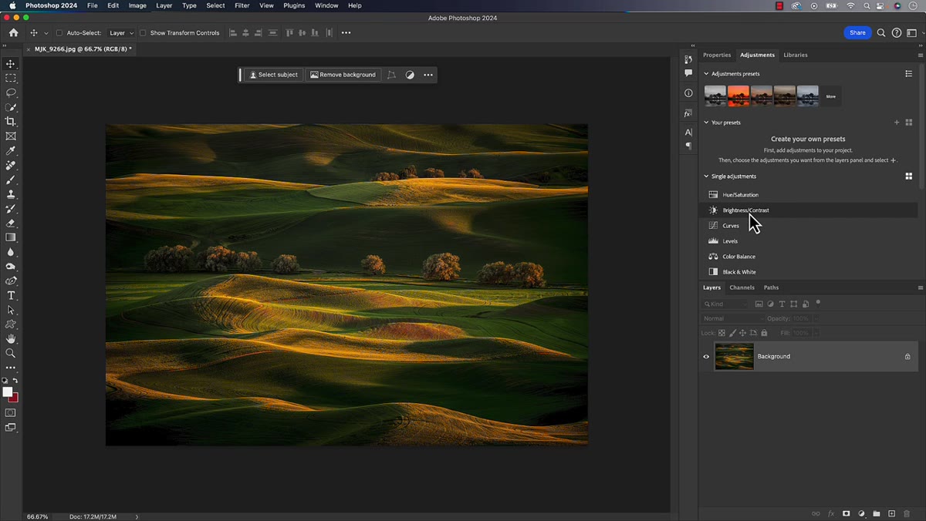Toggle Quick Mask mode icon
Viewport: 926px width, 521px height.
[11, 413]
